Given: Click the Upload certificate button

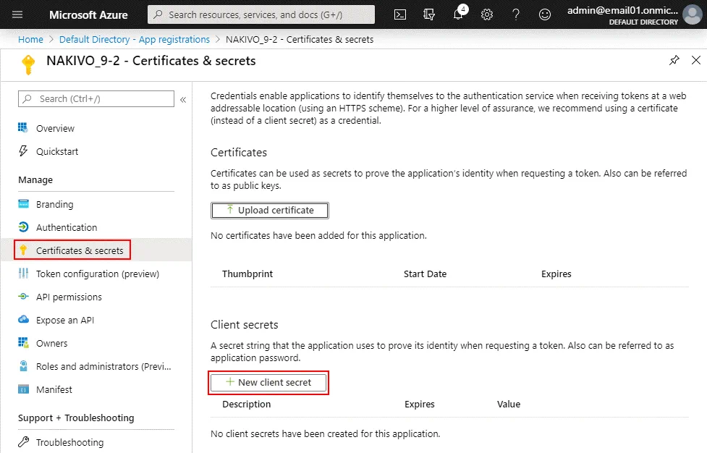Looking at the screenshot, I should tap(269, 210).
